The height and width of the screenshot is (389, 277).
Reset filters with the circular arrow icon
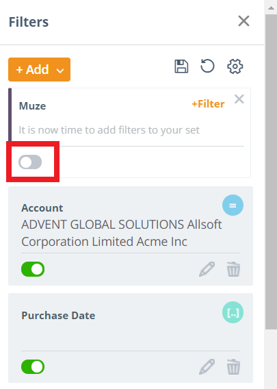[x=207, y=66]
